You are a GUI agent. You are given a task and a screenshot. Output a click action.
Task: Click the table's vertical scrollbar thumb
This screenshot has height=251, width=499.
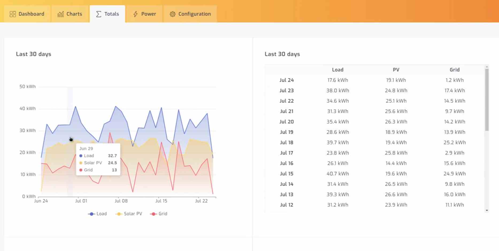(487, 99)
